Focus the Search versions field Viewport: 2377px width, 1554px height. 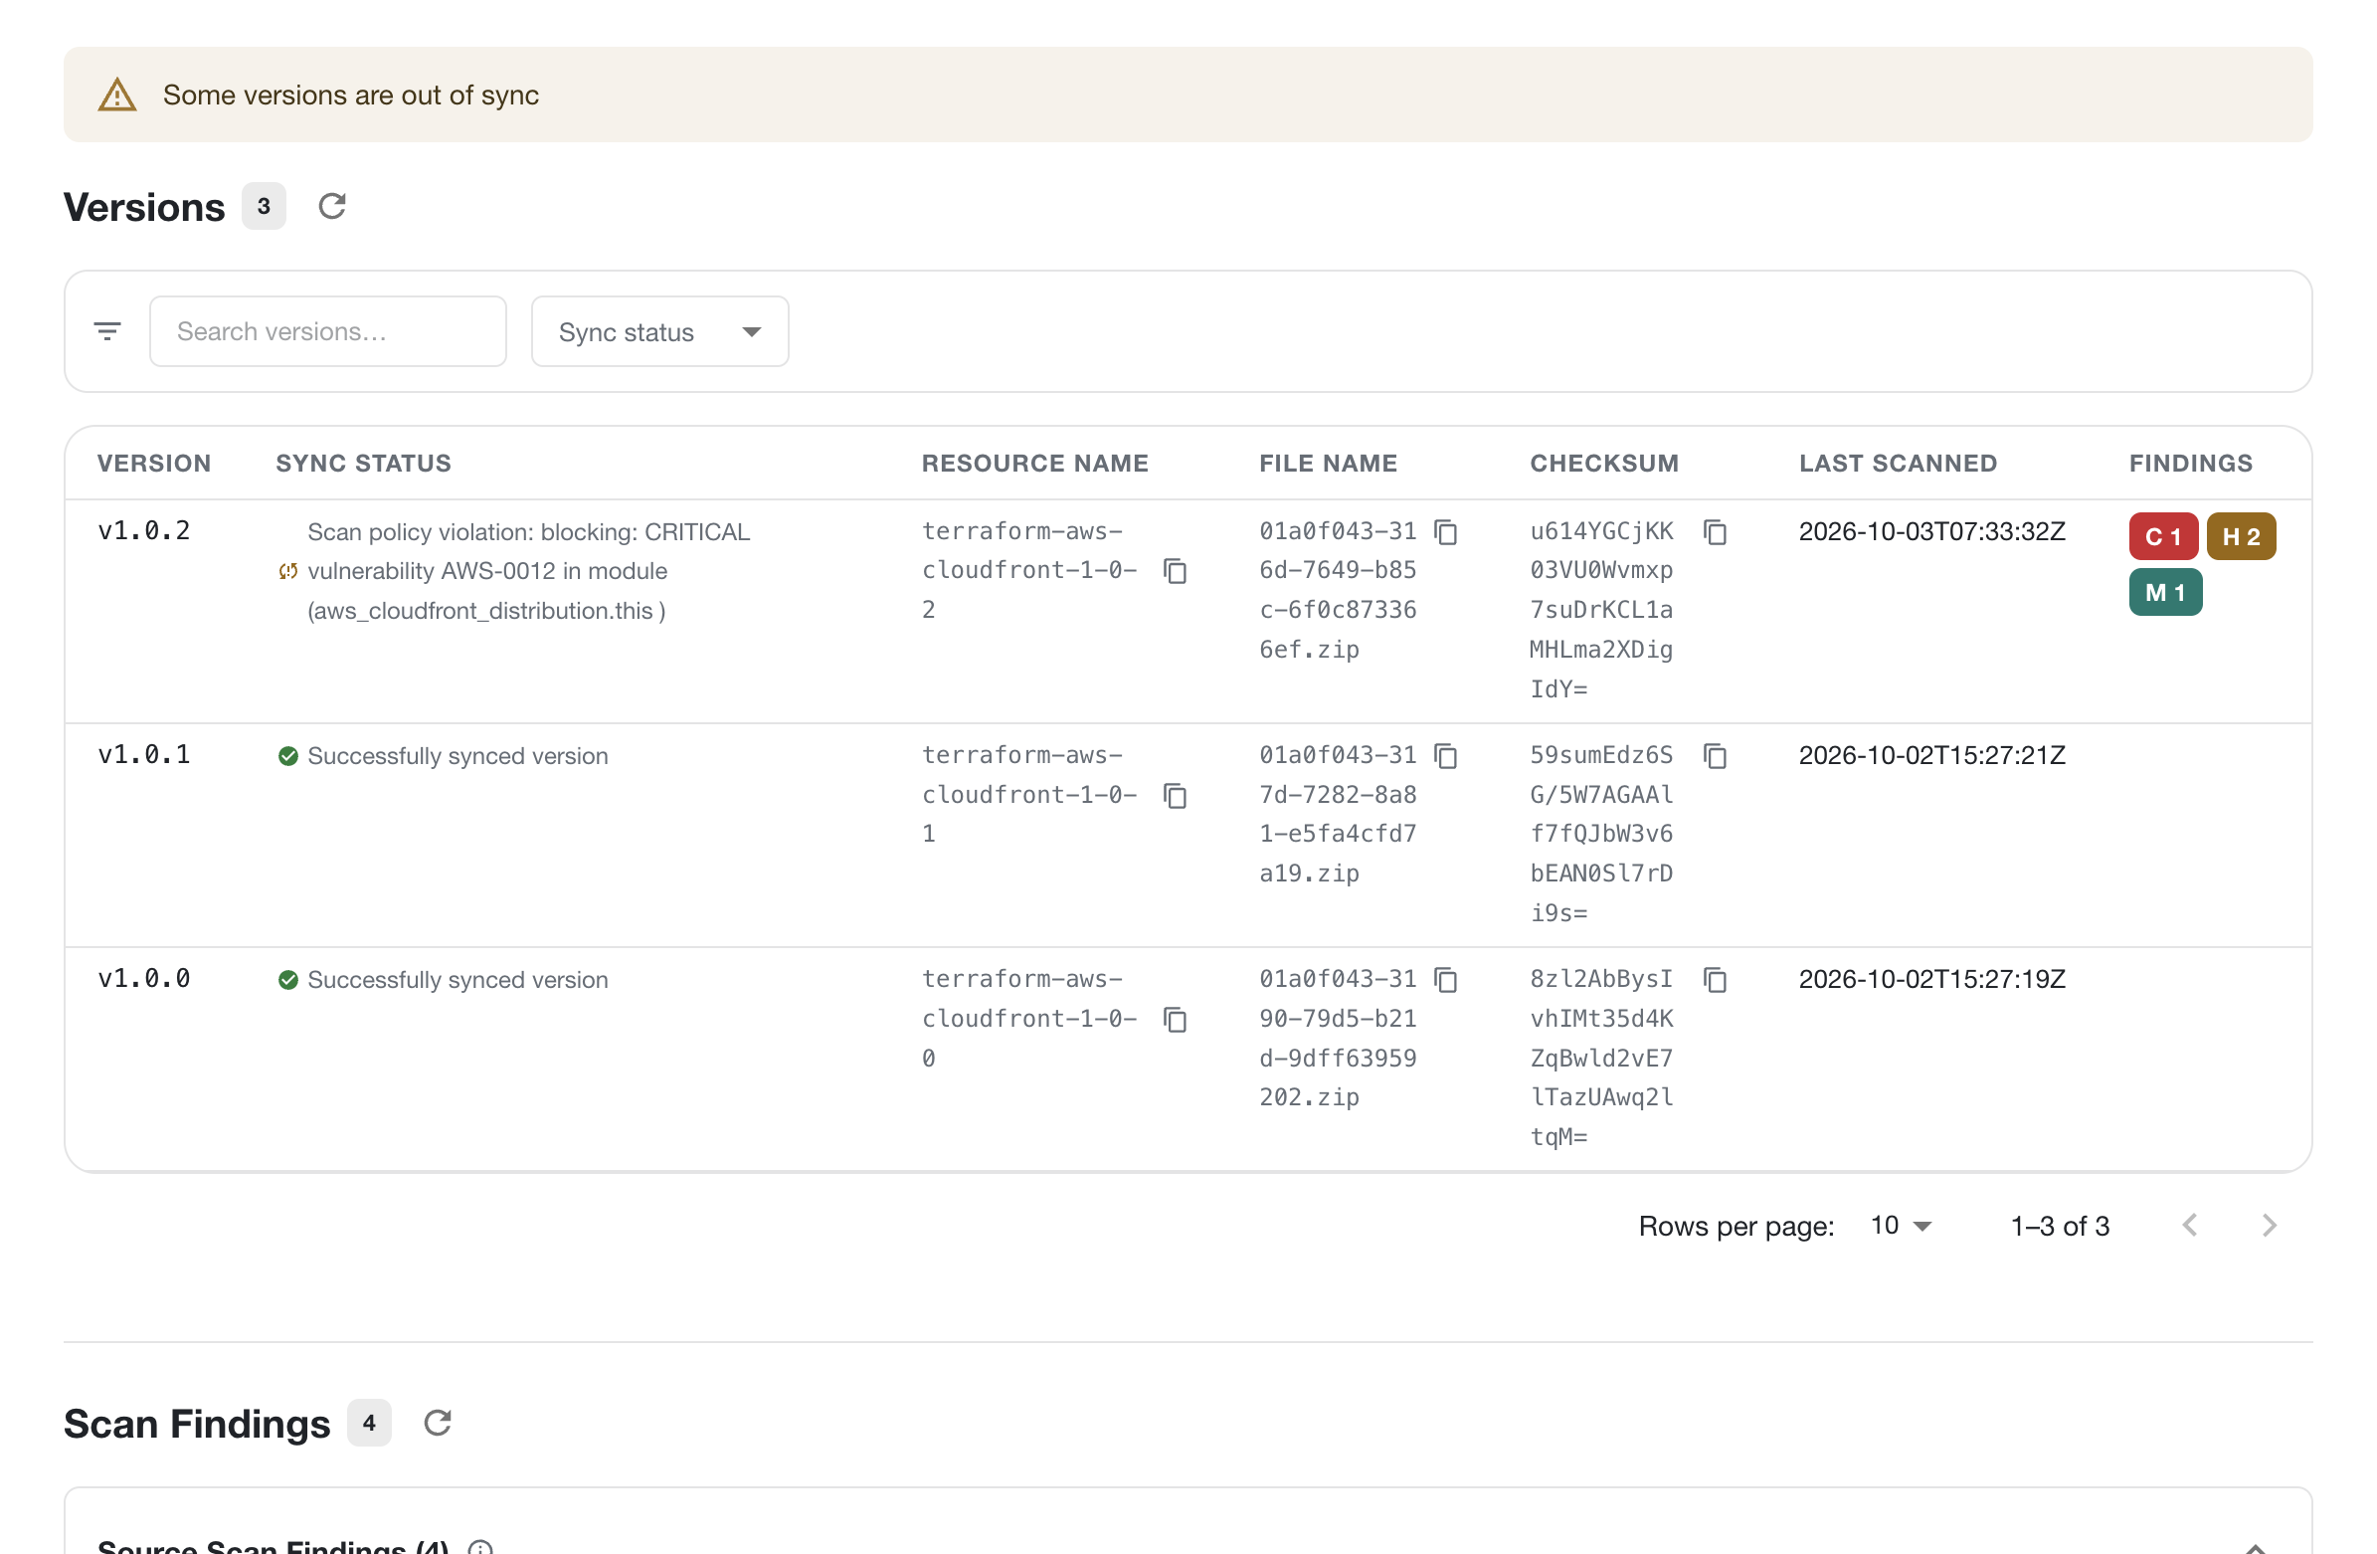[x=327, y=330]
